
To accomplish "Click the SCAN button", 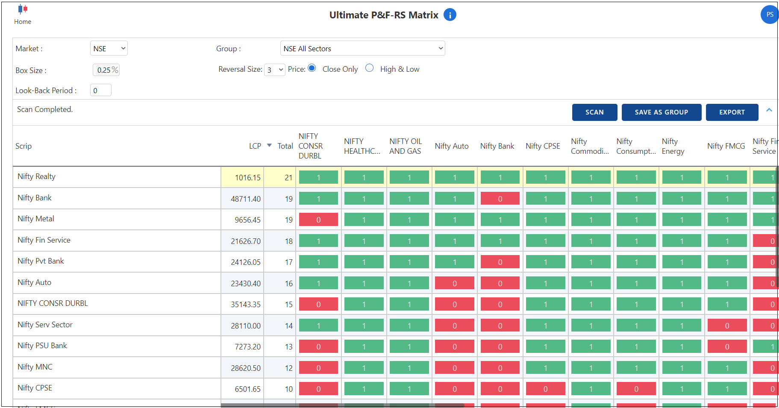I will pos(594,112).
